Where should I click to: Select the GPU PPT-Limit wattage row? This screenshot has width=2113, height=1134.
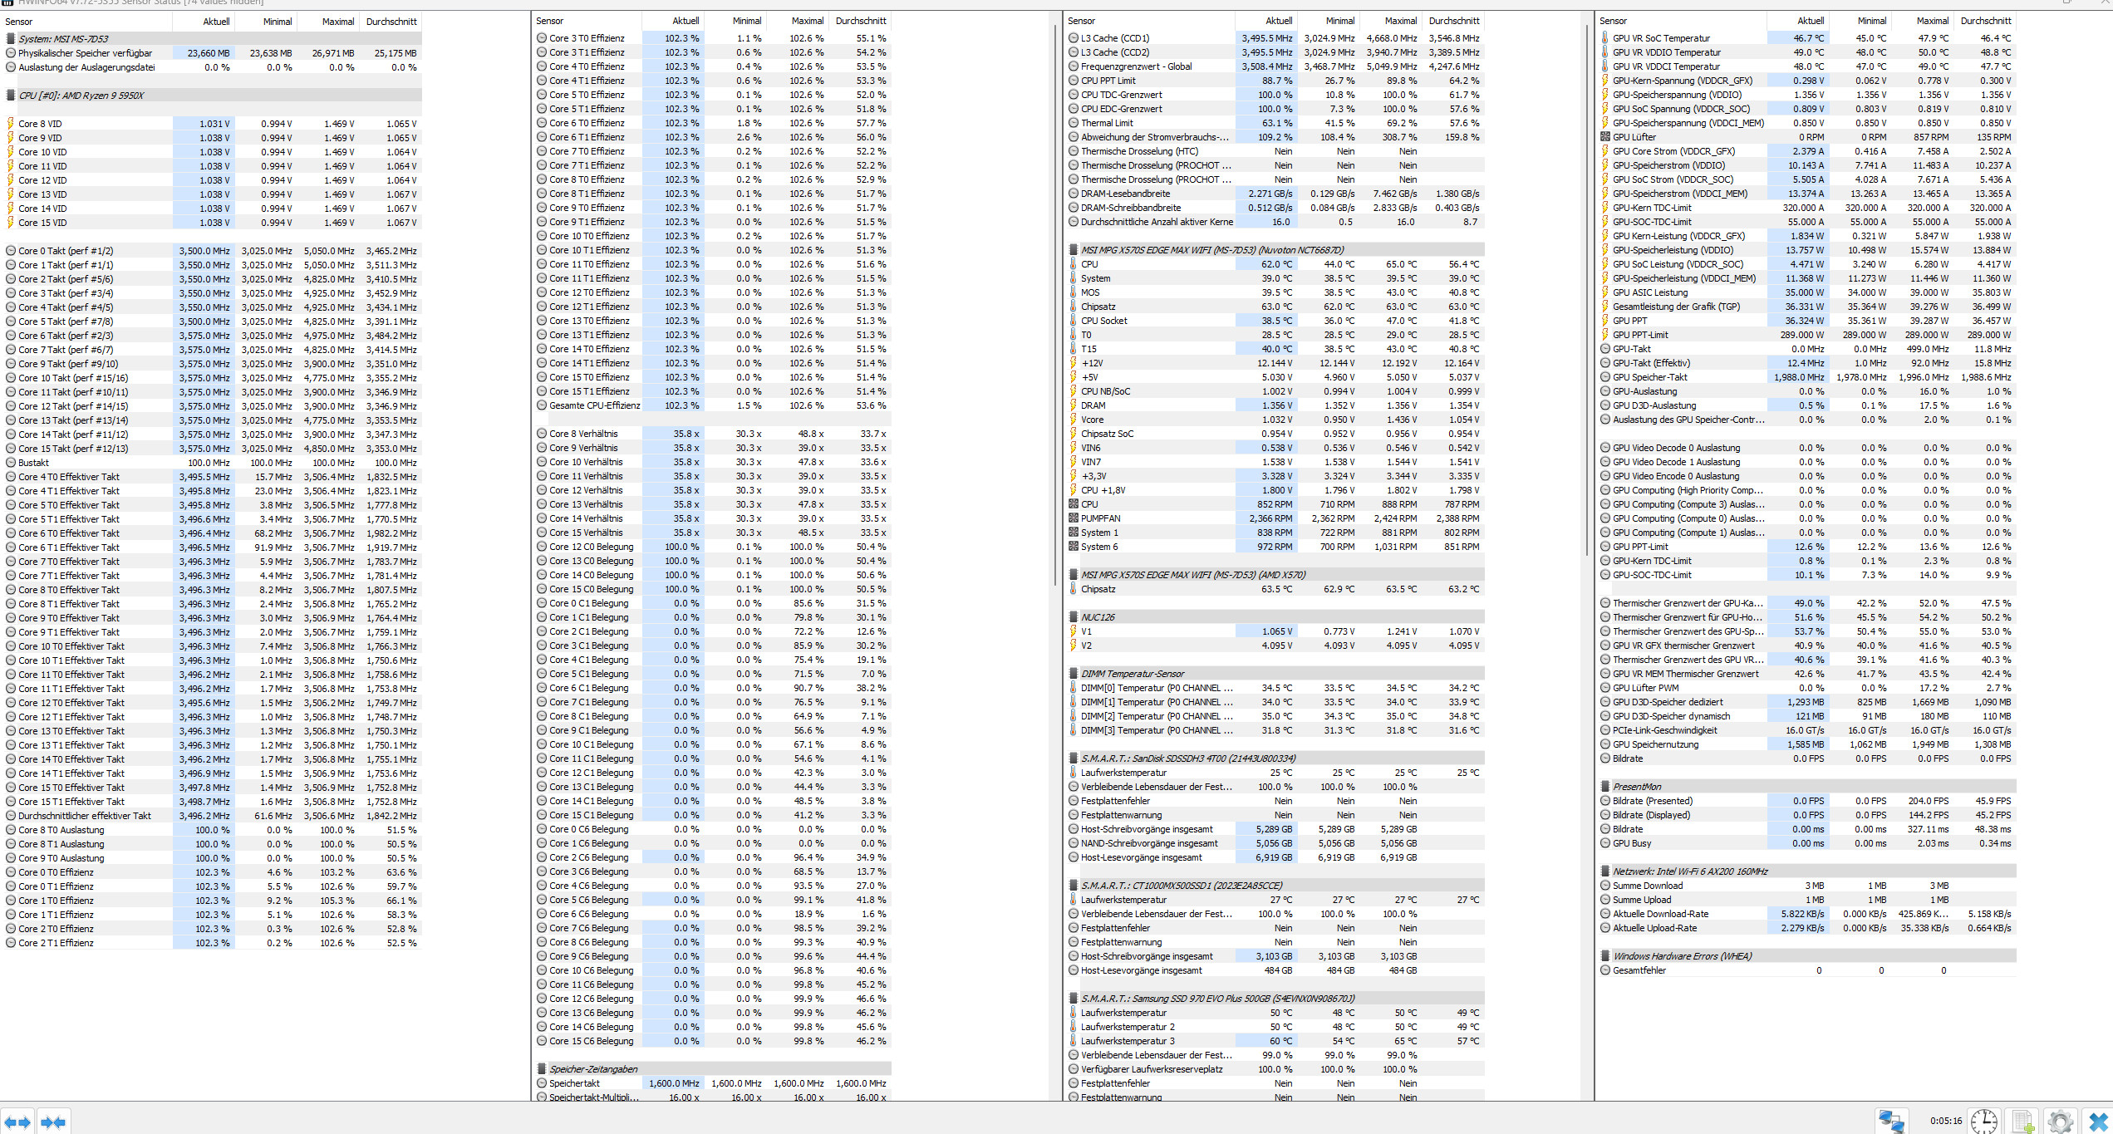1640,335
